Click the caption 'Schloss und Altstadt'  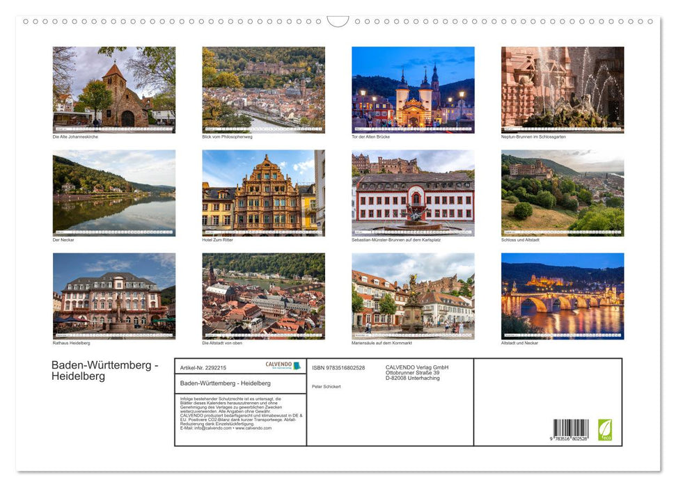tap(520, 240)
